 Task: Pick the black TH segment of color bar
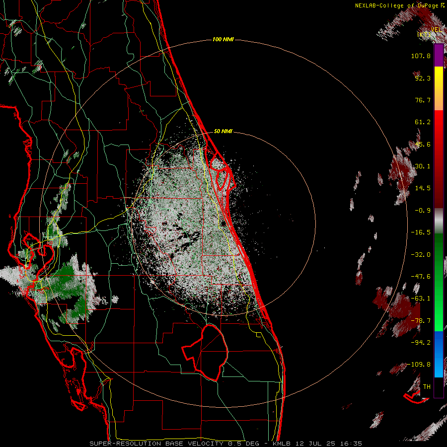coord(439,387)
